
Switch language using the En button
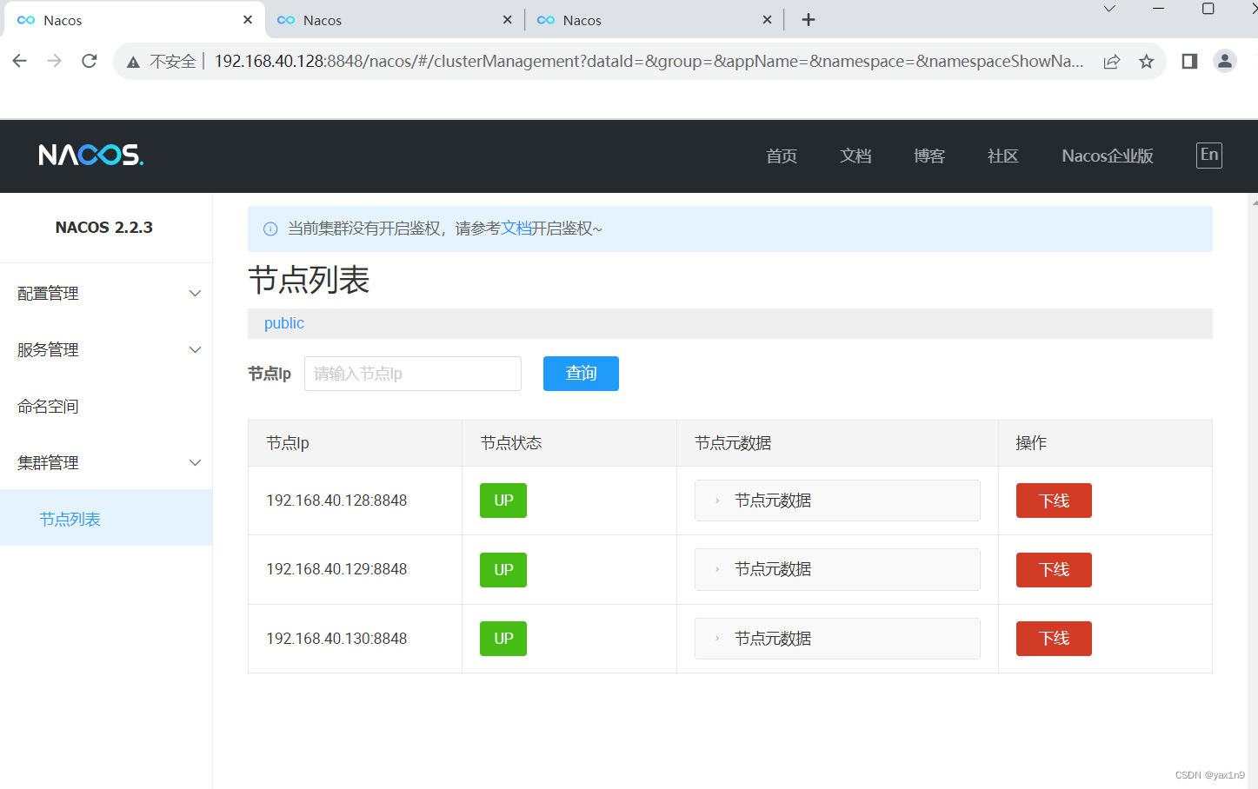coord(1208,155)
